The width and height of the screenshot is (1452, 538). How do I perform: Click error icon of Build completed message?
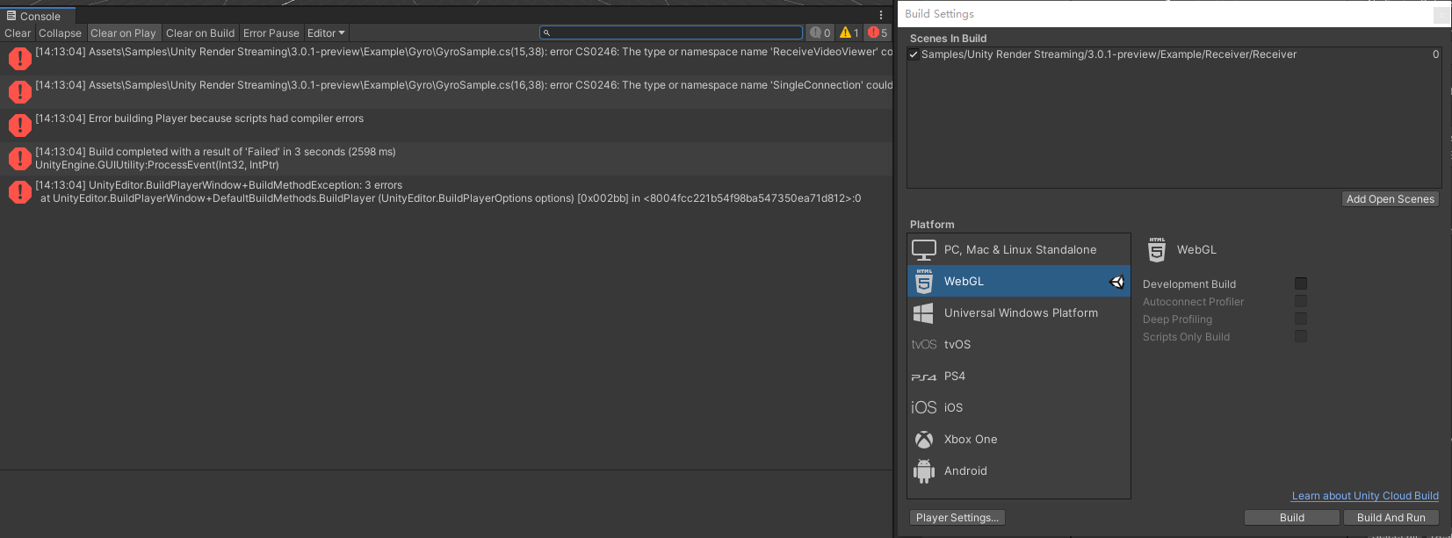pos(19,159)
